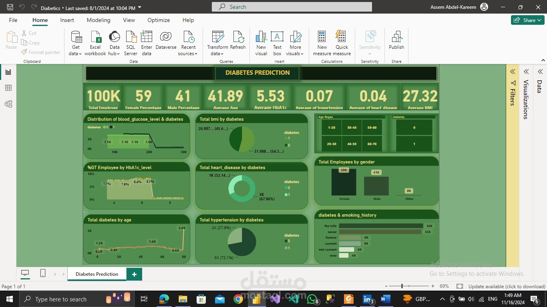This screenshot has width=547, height=307.
Task: Select age range 30-40 slicer tile
Action: click(352, 128)
